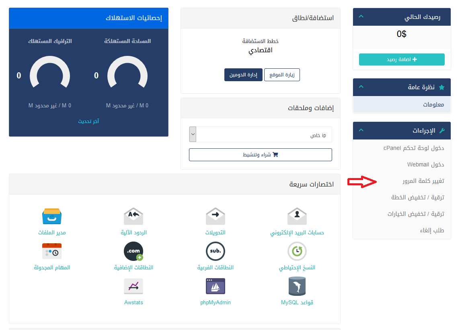Click the إحصائيات الاستهلاك panel header
The image size is (466, 330).
[x=88, y=18]
